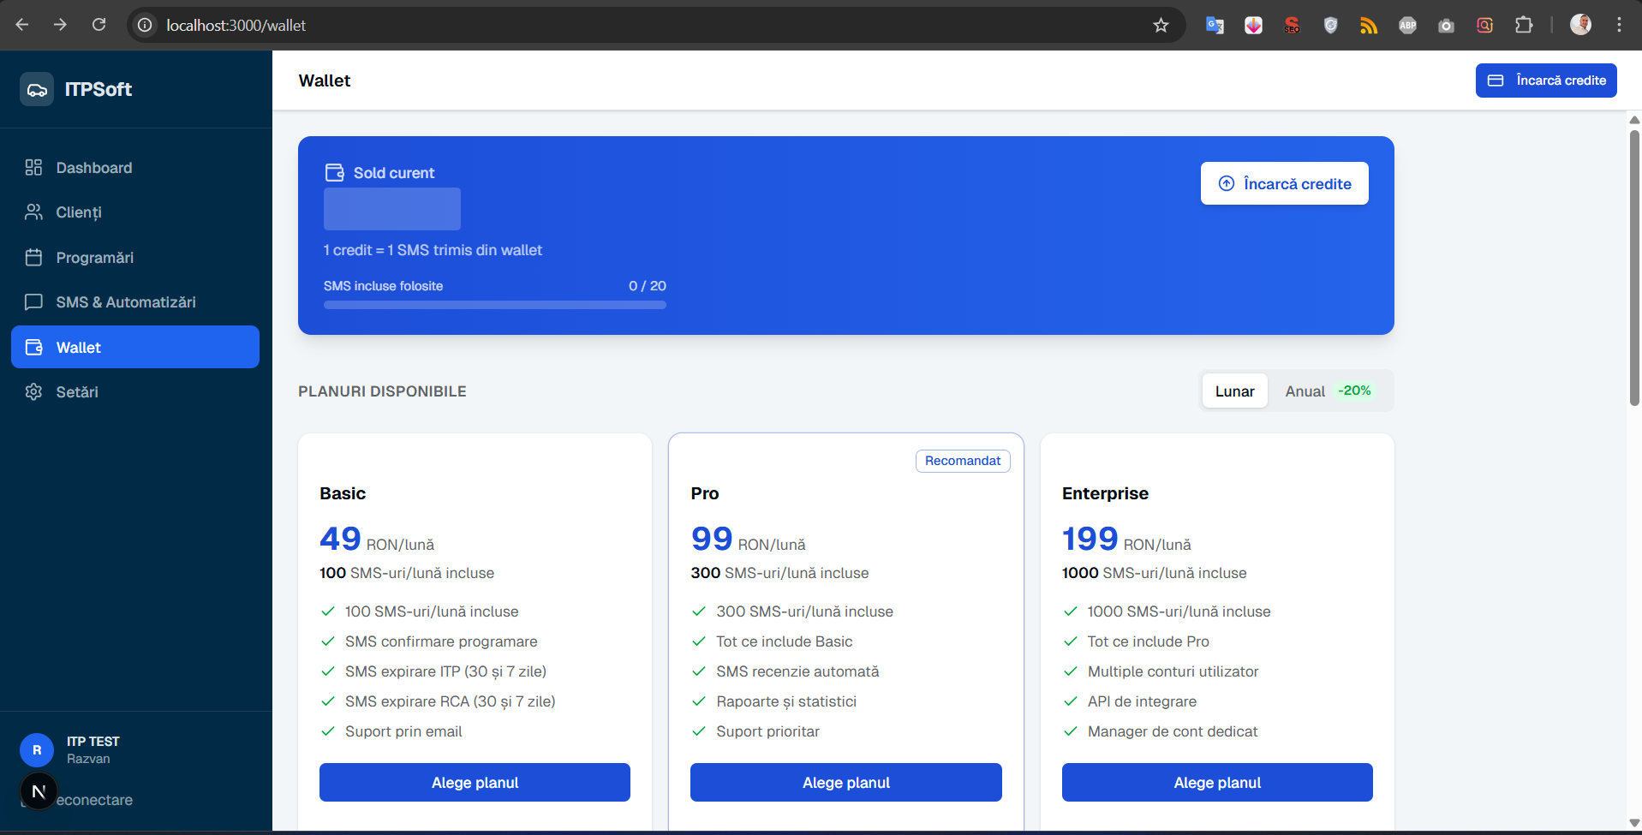
Task: Select the Wallet tab in the sidebar
Action: coord(135,347)
